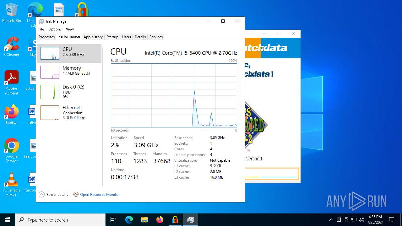Switch to the Details tab
Viewport: 402px width, 226px height.
pos(140,37)
